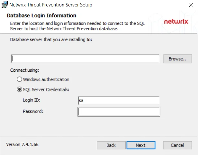Click the Version 7.4.1.66 text
Screen dimensions: 198x155
coord(22,144)
